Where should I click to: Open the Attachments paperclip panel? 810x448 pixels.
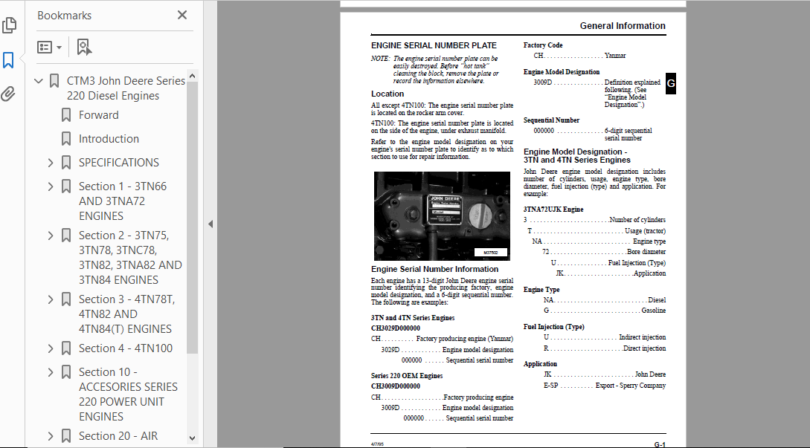[x=7, y=94]
